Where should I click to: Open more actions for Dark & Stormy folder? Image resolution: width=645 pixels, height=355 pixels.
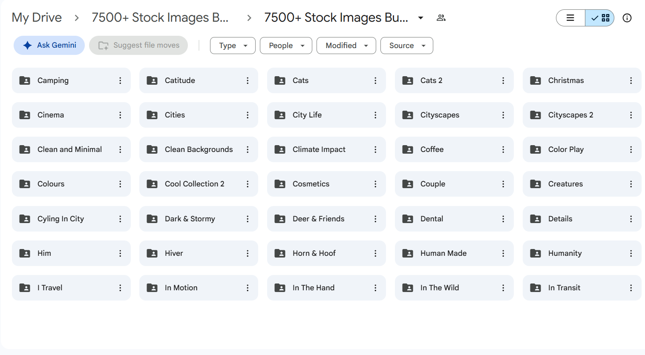[x=248, y=219]
